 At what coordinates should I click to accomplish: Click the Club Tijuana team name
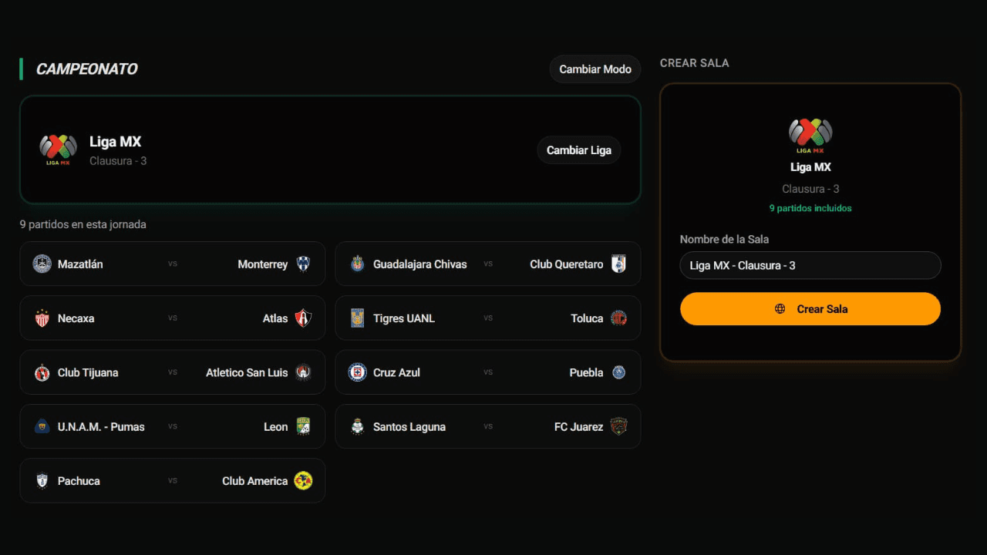click(88, 373)
